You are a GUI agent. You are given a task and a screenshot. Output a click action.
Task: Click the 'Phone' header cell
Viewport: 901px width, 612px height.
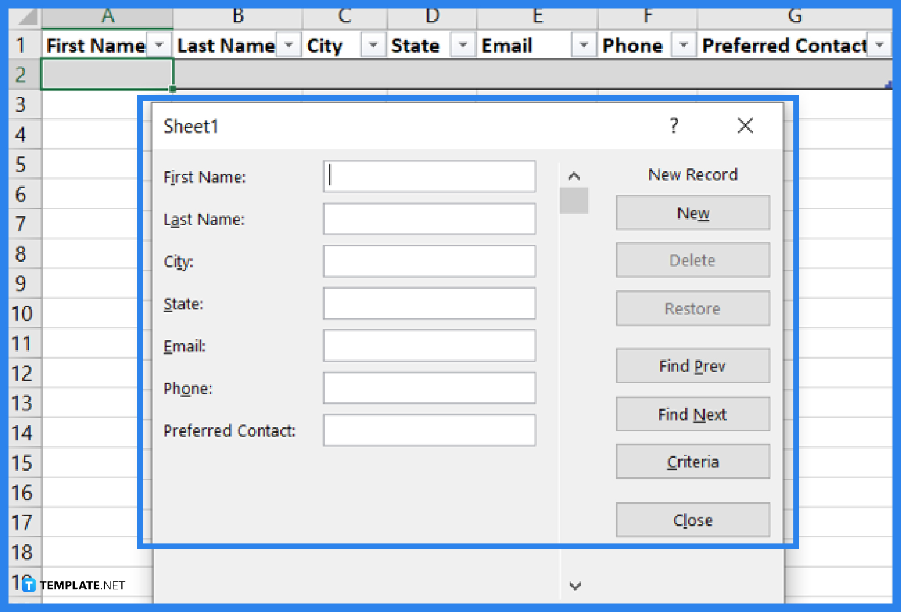[648, 45]
